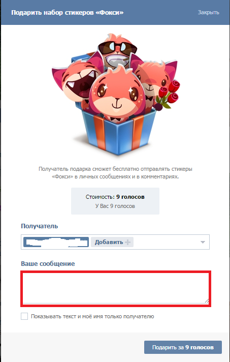The width and height of the screenshot is (230, 362).
Task: Click the 'Стоимость: 9 голосов' cost box
Action: pyautogui.click(x=115, y=201)
